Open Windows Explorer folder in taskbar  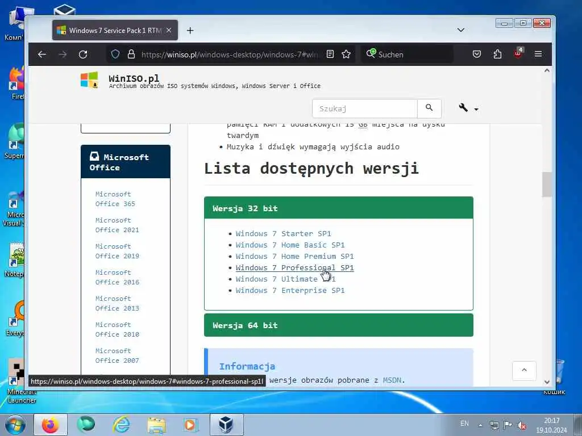pos(156,425)
